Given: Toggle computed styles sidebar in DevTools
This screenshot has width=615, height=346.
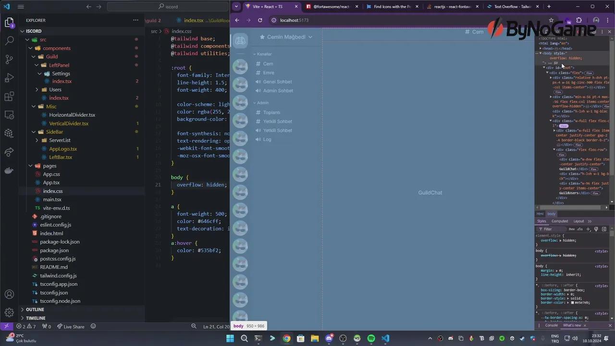Looking at the screenshot, I should (604, 229).
